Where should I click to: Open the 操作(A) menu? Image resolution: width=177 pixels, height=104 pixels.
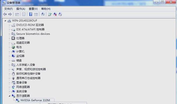click(21, 9)
